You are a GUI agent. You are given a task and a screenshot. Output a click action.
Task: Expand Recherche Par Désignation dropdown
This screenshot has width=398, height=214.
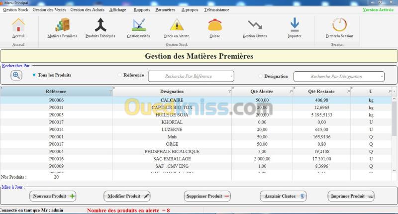382,77
